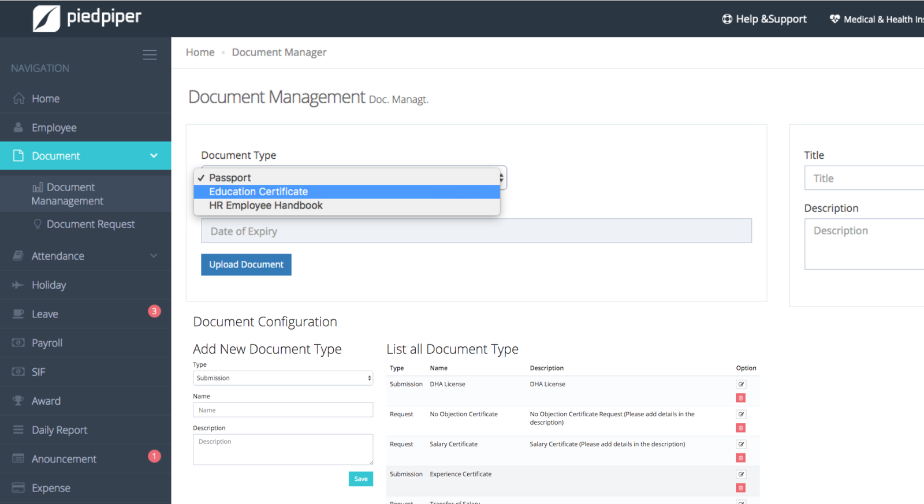The height and width of the screenshot is (504, 924).
Task: Open the Type Submission dropdown
Action: [x=283, y=378]
